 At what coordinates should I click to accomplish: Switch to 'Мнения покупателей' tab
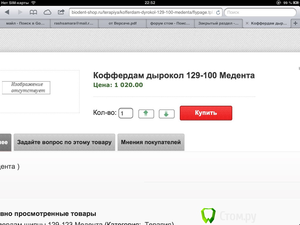click(x=151, y=142)
